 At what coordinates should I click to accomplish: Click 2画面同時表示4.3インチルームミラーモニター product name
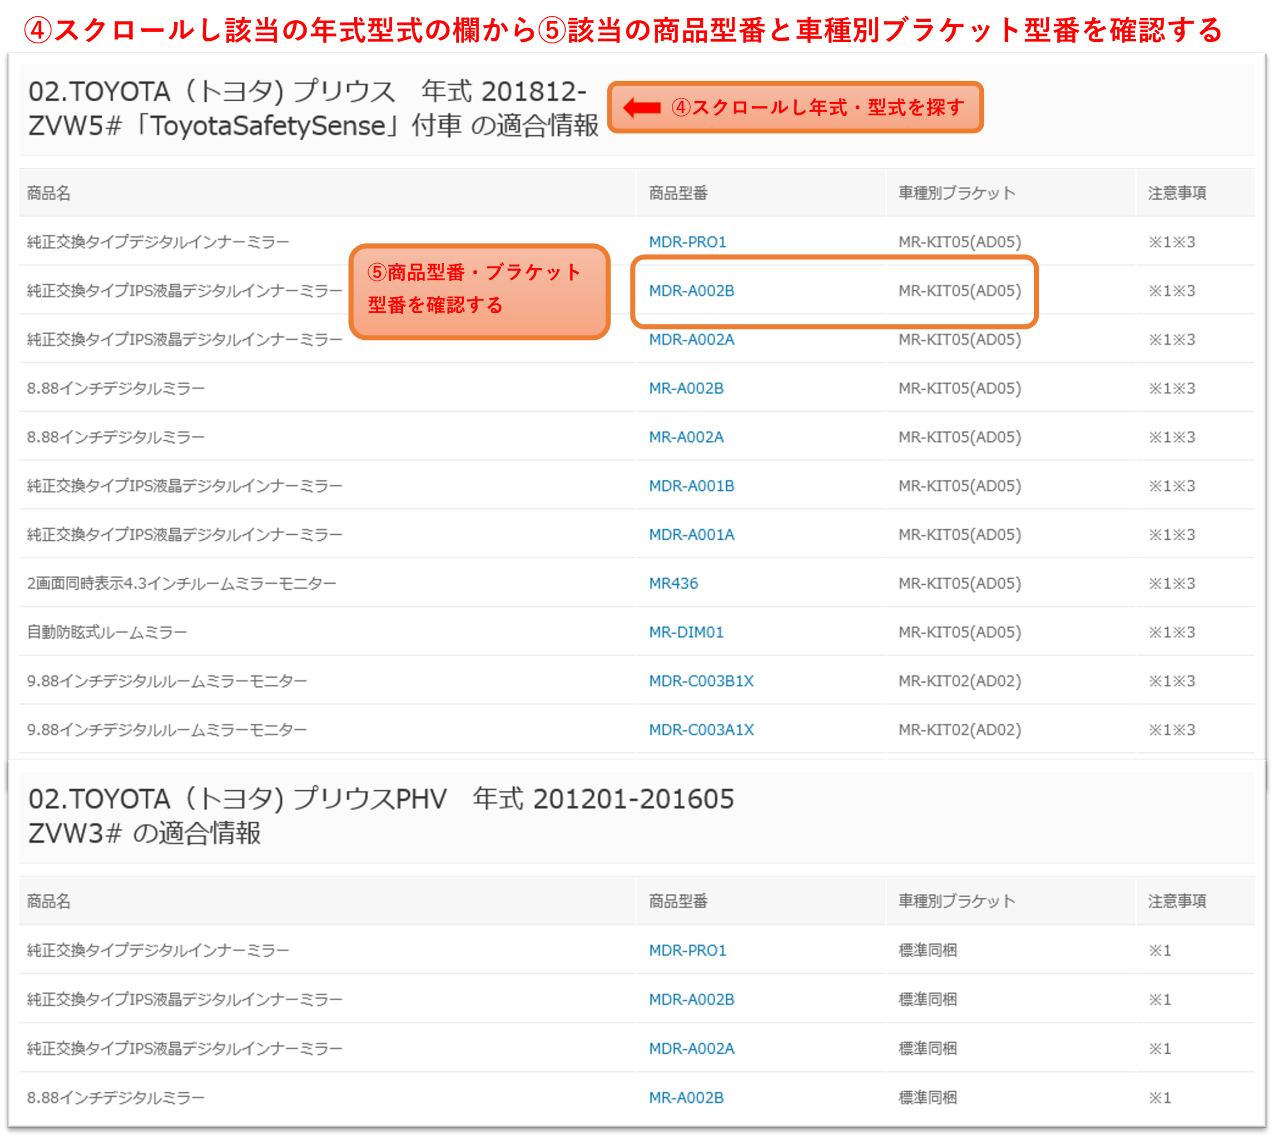click(182, 583)
